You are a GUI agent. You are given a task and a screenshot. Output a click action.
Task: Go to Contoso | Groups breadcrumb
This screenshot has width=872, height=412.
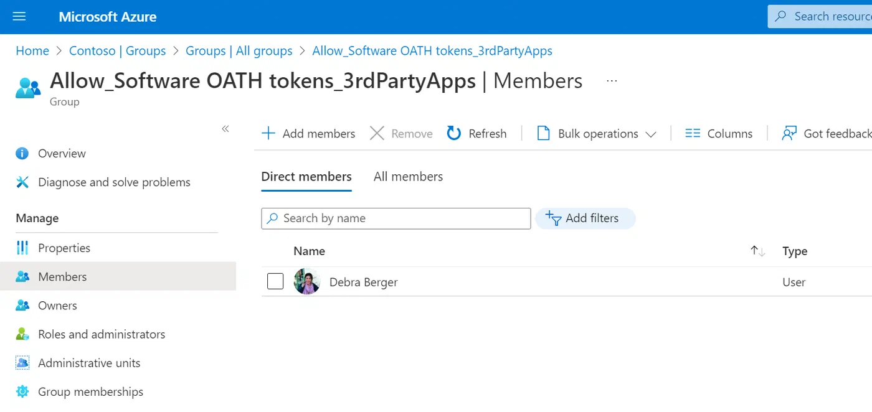(x=117, y=51)
